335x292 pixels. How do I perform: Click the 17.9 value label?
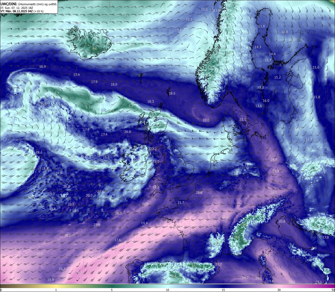click(94, 82)
